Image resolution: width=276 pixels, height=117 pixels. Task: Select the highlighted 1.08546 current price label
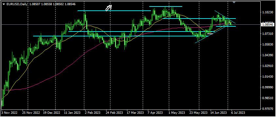tap(268, 25)
